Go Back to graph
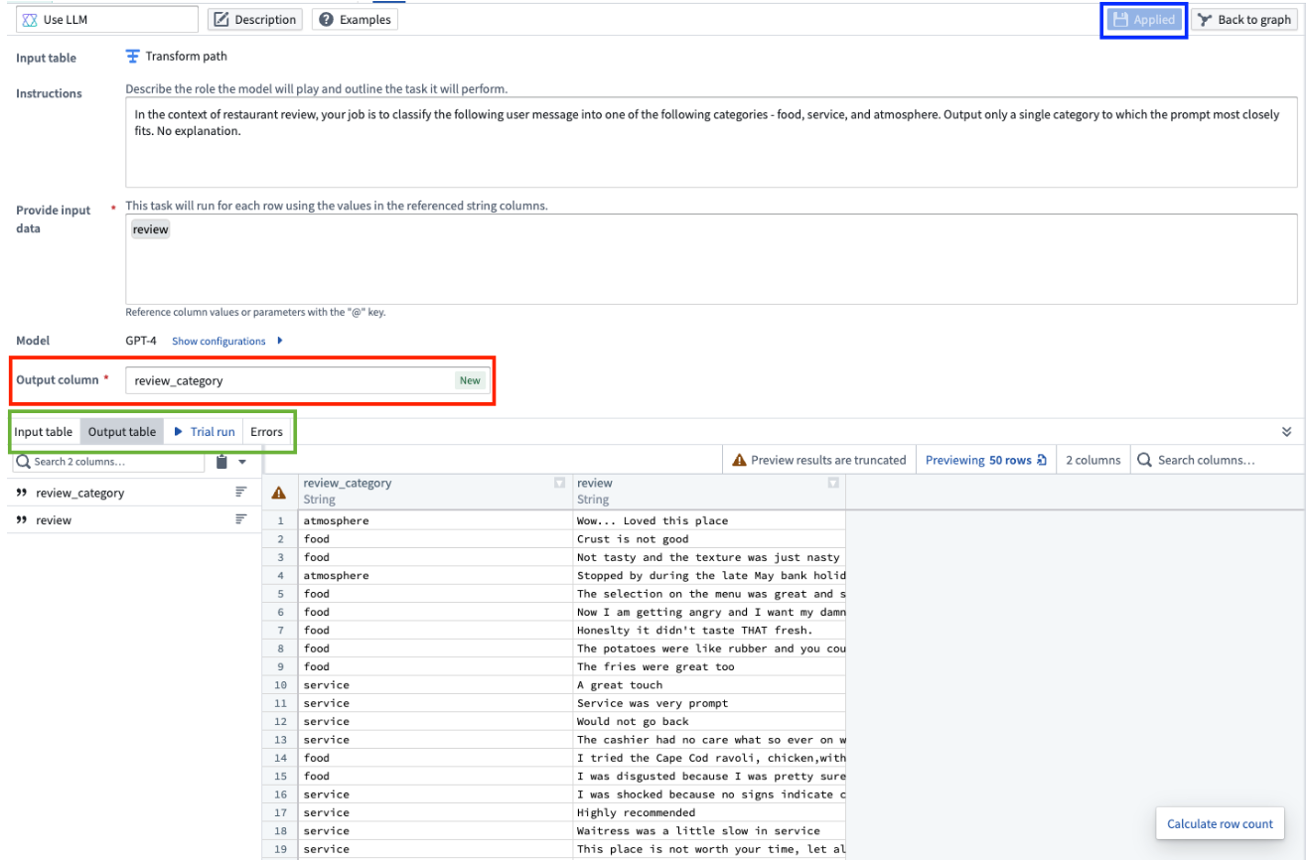Viewport: 1309px width, 862px height. coord(1244,19)
